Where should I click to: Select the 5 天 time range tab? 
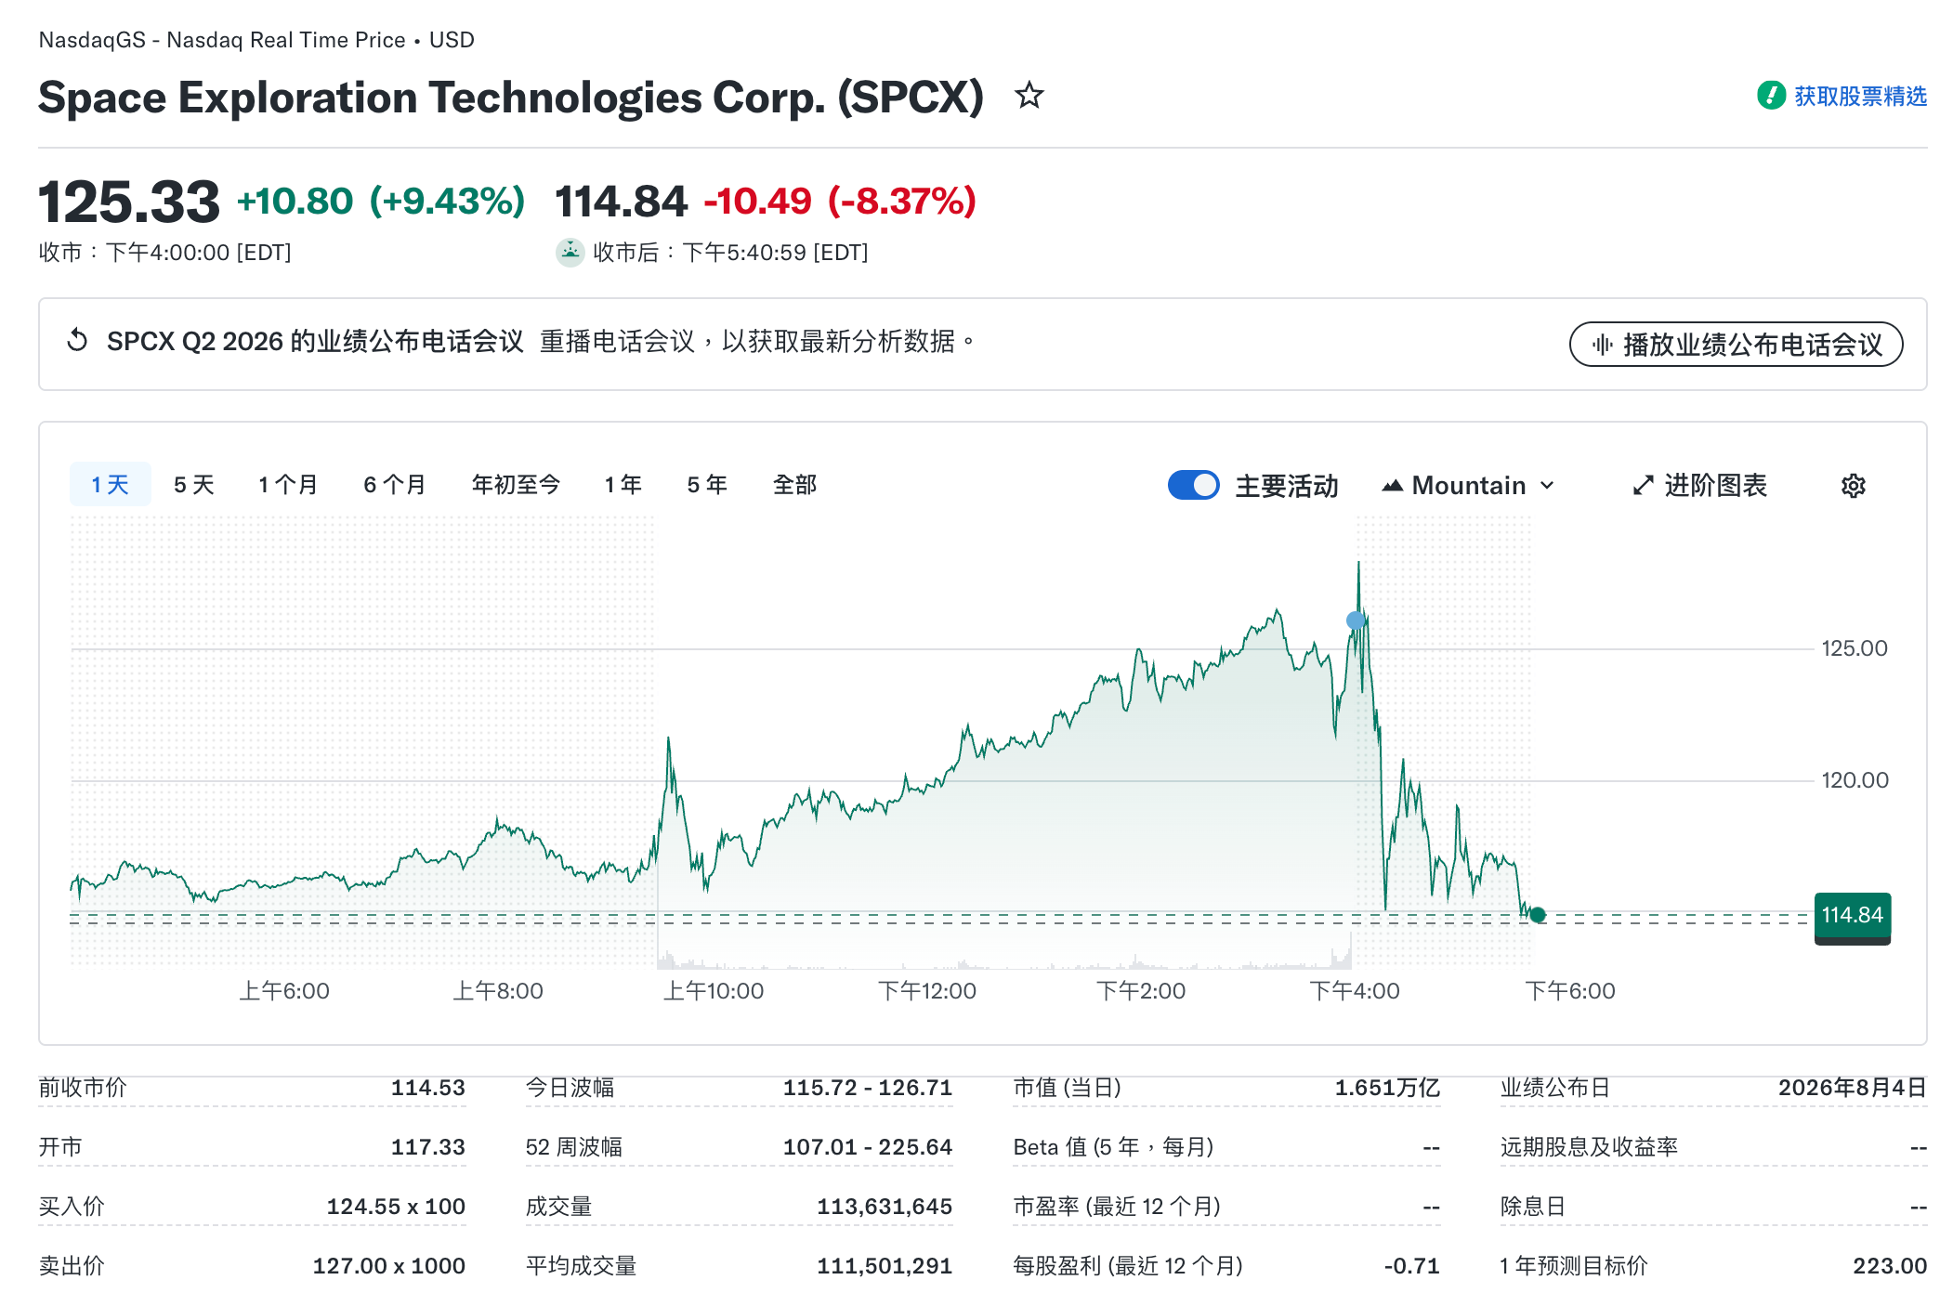194,484
